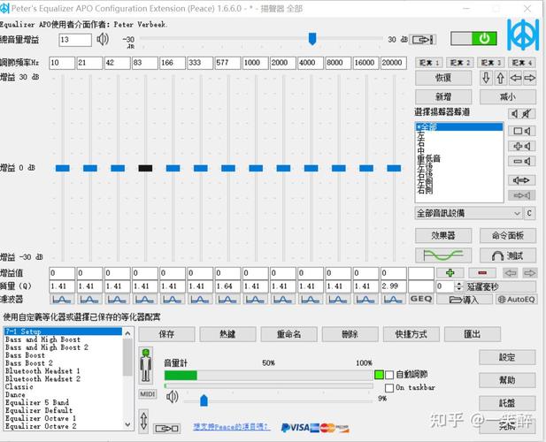Open the 設定 settings button
The width and height of the screenshot is (546, 442).
point(507,357)
